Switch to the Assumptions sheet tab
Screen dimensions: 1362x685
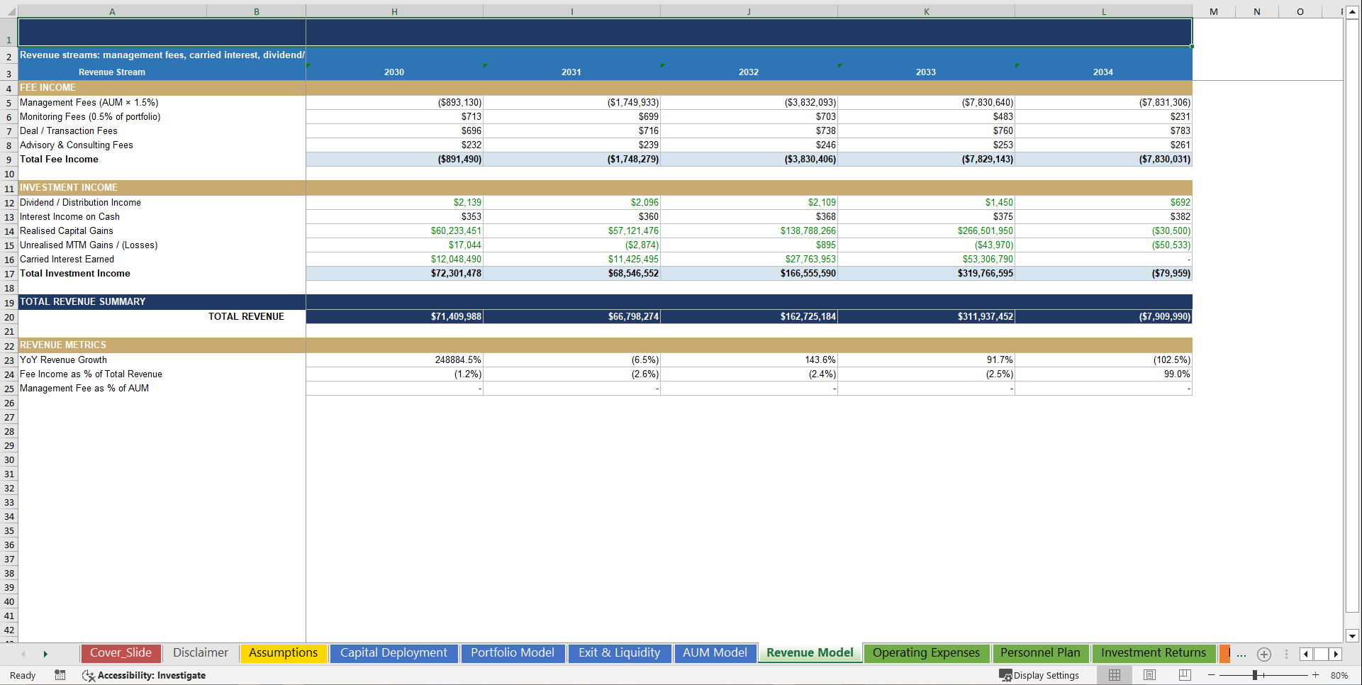pyautogui.click(x=283, y=652)
